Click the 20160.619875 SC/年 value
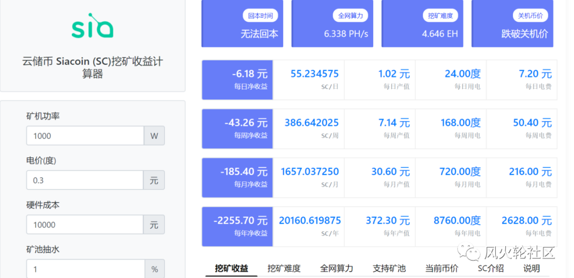574x278 pixels. pos(310,221)
